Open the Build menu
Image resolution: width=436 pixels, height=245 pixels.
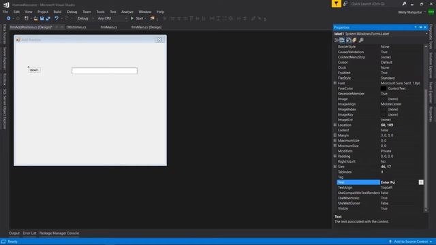point(57,12)
